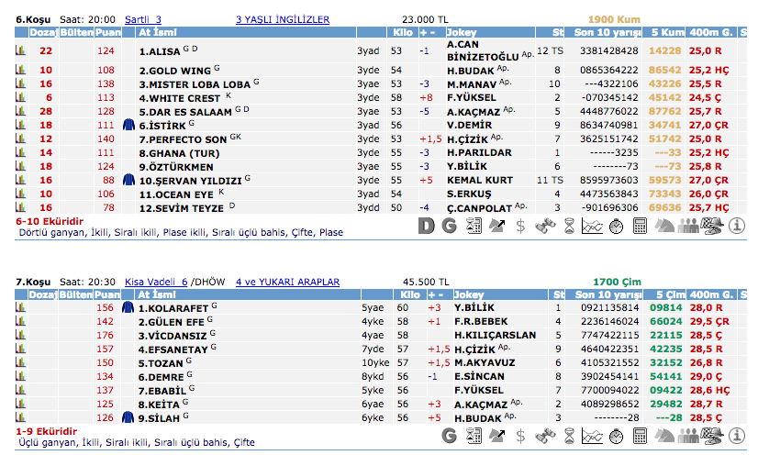Click the bar chart icon beside 1.ALISA

[20, 51]
